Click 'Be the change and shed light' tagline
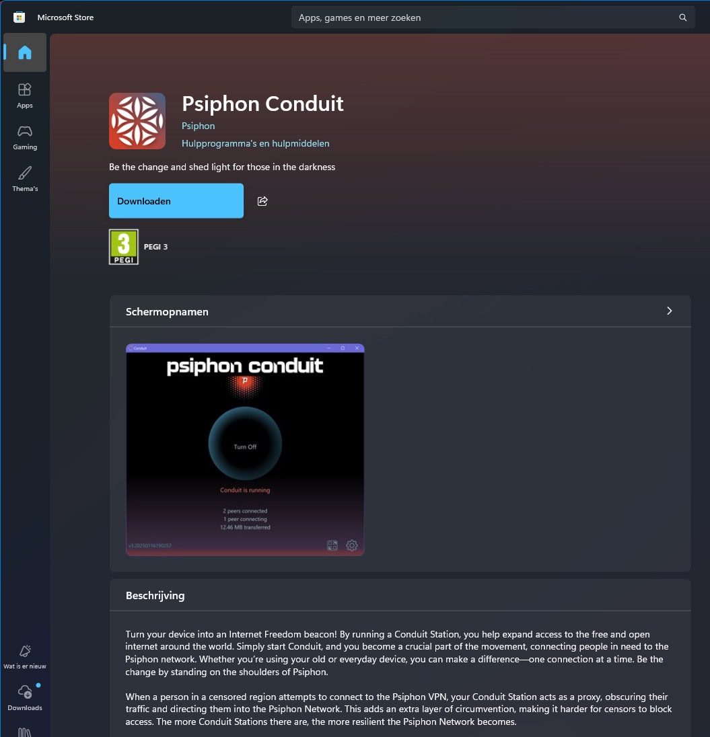Image resolution: width=710 pixels, height=737 pixels. [x=222, y=167]
